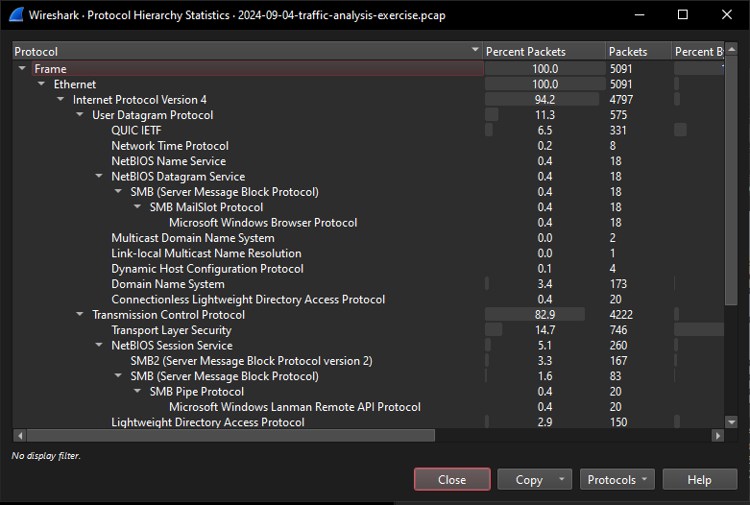Select the Network Time Protocol row
Viewport: 750px width, 505px height.
368,145
